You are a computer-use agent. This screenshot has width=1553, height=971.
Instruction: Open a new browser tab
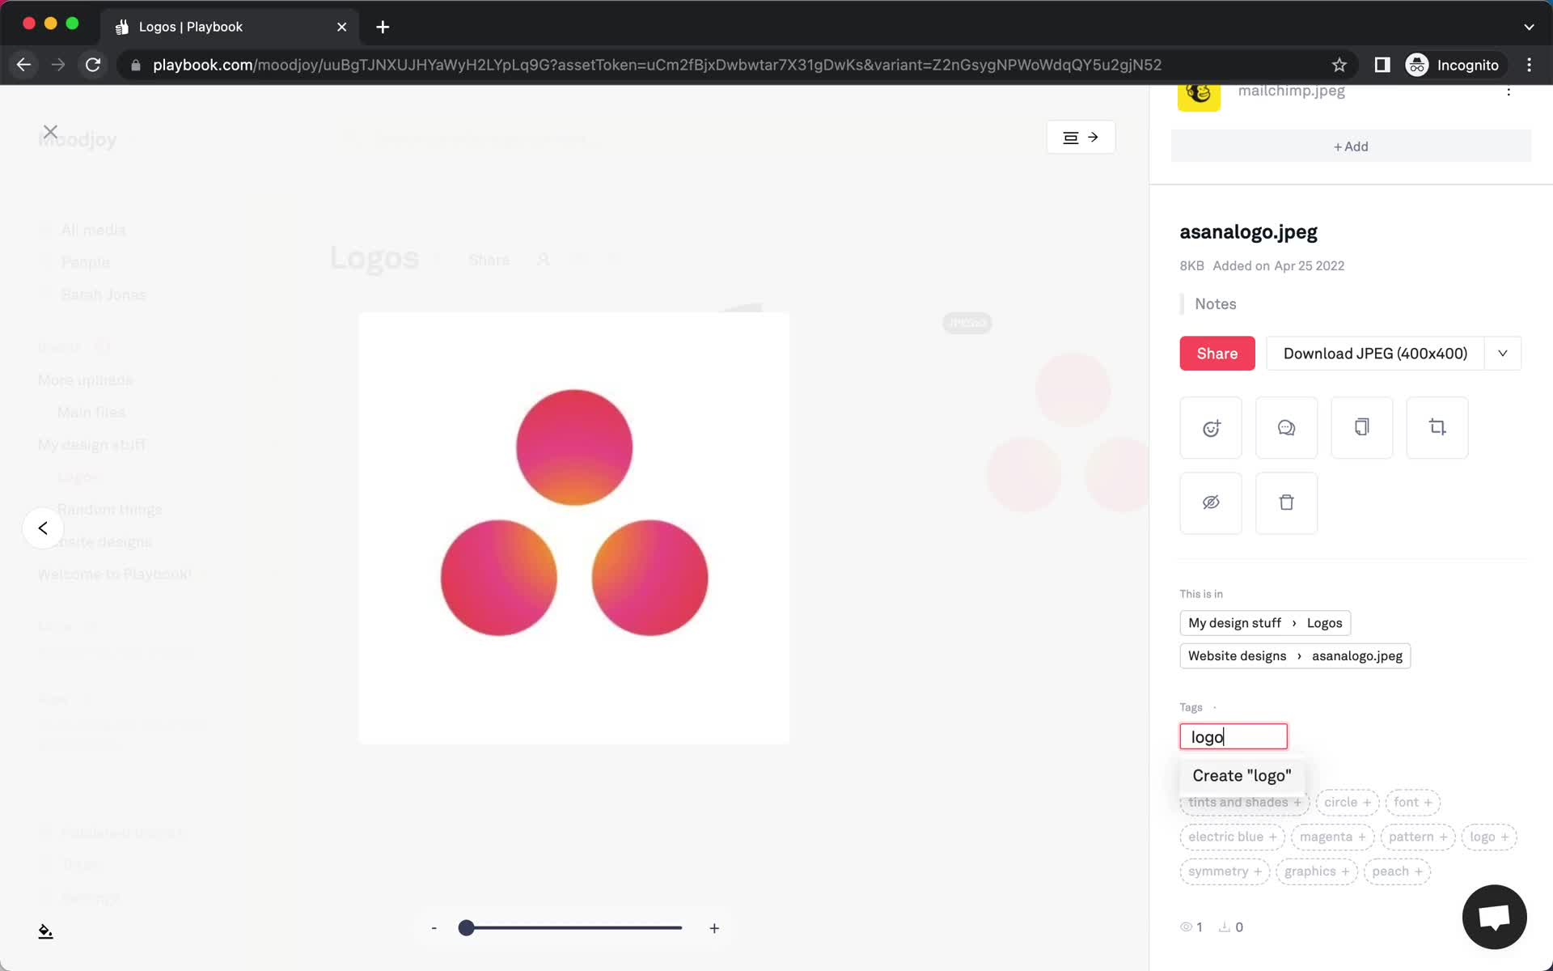click(x=383, y=27)
